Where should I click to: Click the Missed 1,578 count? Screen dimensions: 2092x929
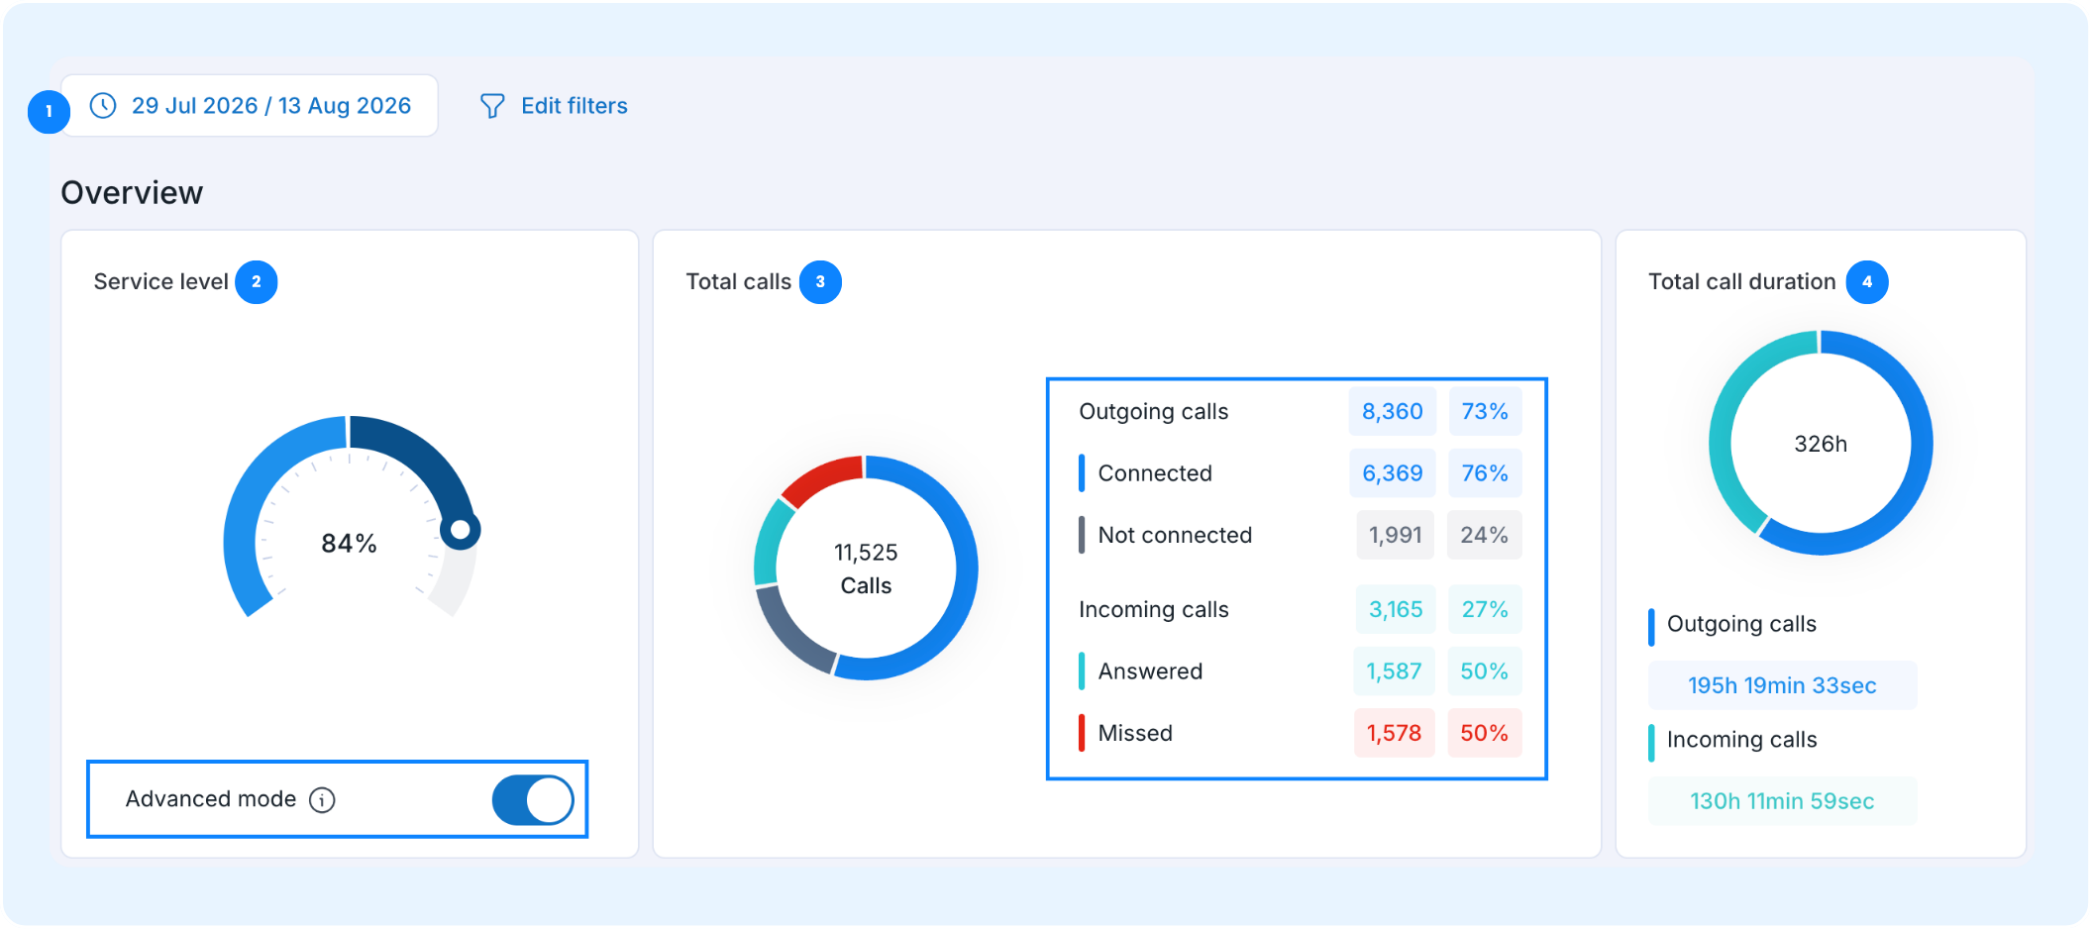point(1394,734)
